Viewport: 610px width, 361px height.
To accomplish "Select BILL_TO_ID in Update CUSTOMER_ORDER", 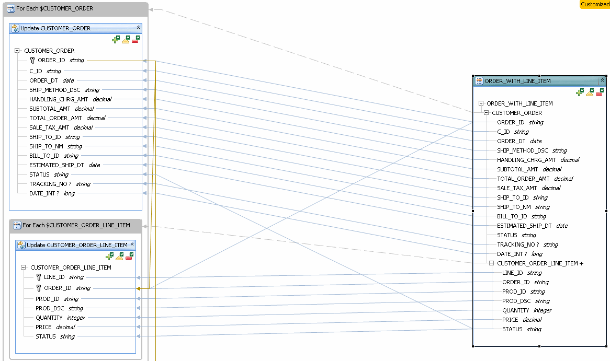I will (54, 156).
